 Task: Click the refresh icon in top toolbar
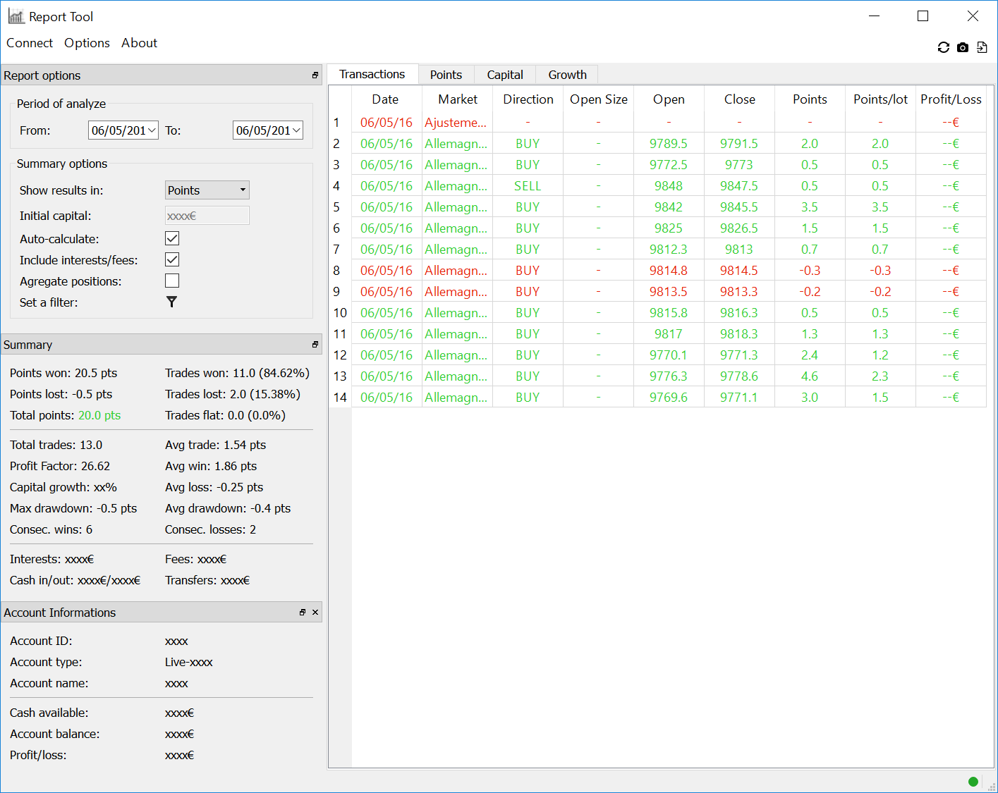pyautogui.click(x=943, y=47)
